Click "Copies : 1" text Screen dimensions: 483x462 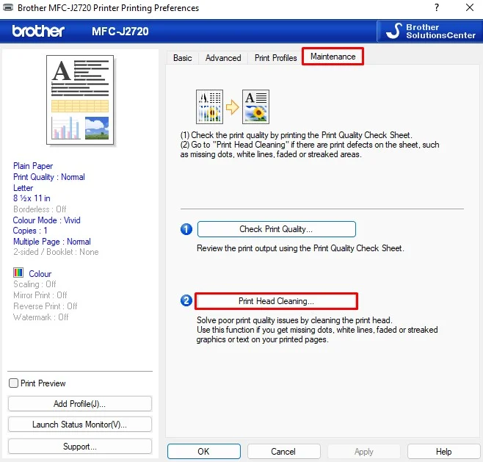[30, 231]
